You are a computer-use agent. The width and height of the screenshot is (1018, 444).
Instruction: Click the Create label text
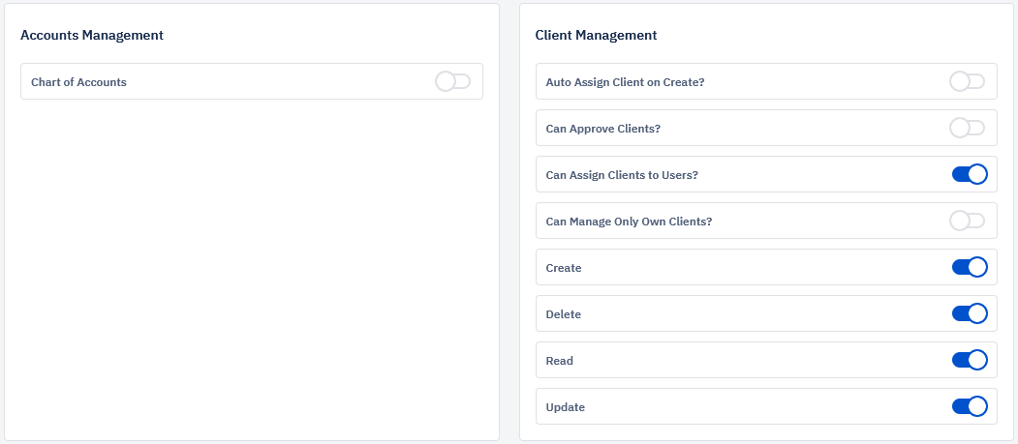point(564,268)
